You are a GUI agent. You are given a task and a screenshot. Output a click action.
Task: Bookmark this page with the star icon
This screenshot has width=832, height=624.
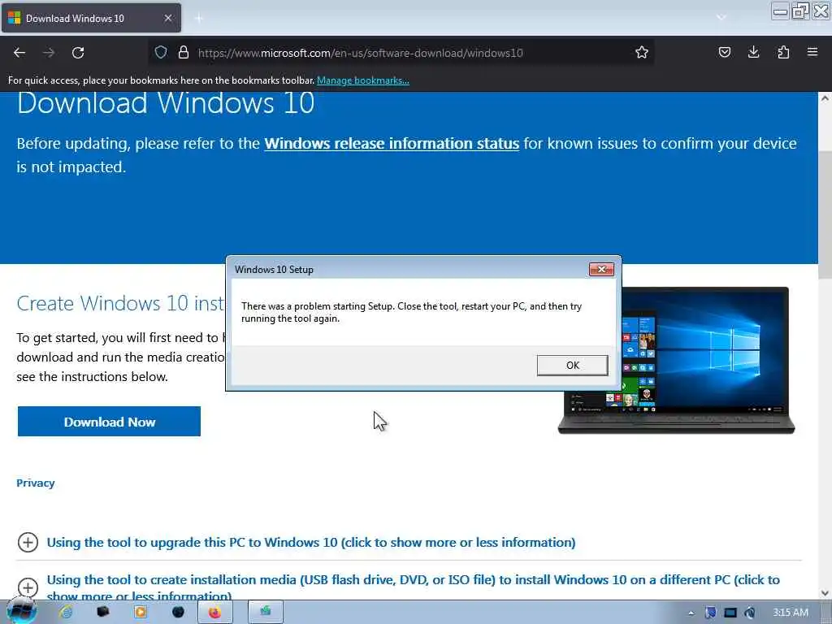coord(642,52)
